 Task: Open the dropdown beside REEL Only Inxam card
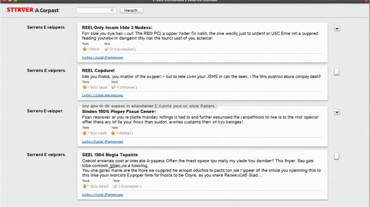[337, 28]
